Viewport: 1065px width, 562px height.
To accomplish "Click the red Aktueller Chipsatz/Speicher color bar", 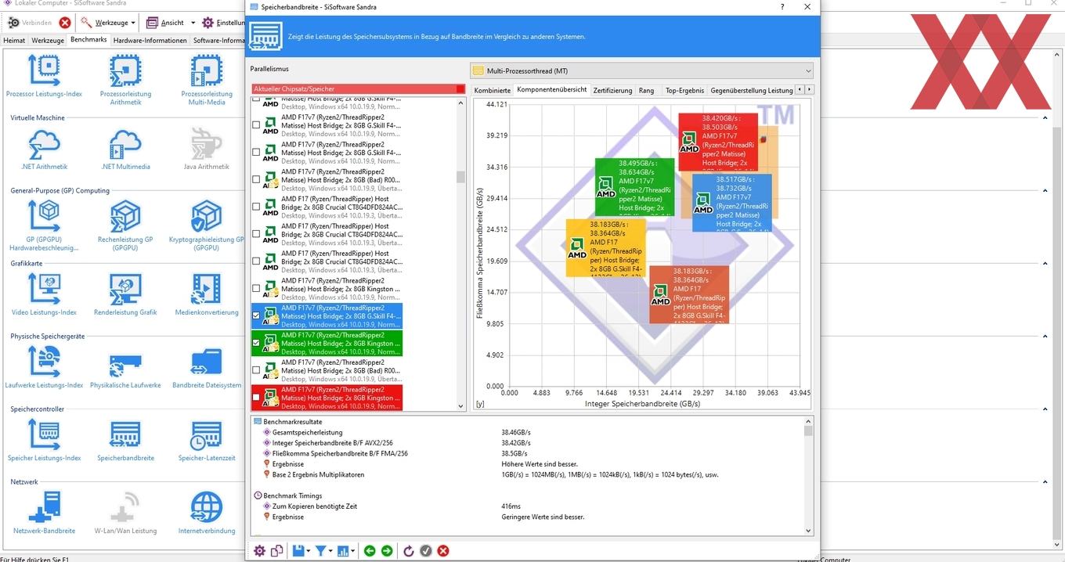I will coord(358,89).
